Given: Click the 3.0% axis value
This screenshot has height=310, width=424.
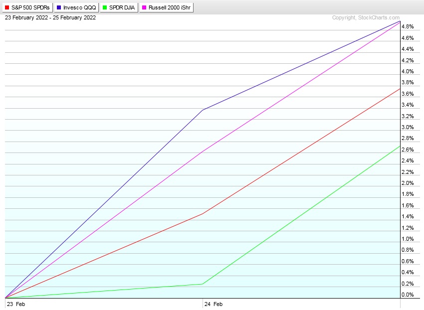Looking at the screenshot, I should tap(408, 127).
